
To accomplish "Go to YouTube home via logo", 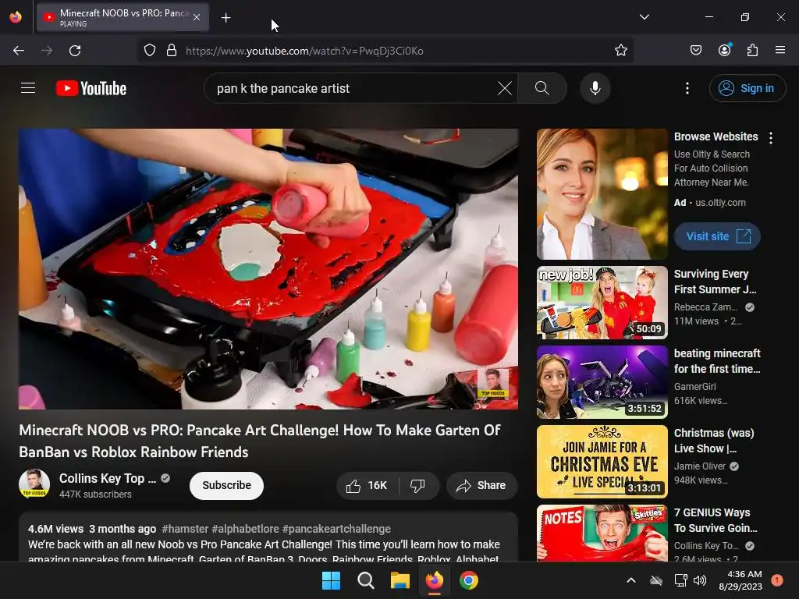I will [x=91, y=88].
